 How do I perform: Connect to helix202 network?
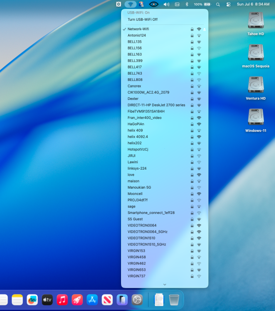pos(165,143)
